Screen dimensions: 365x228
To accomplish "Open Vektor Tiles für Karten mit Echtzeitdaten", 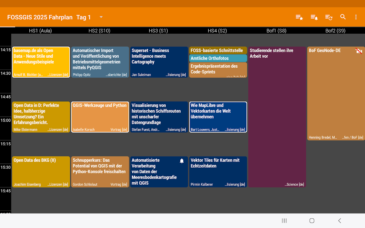I will (218, 172).
